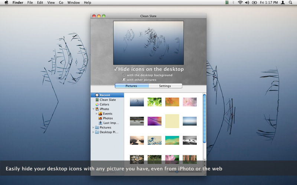Open the Bluetooth status icon
The width and height of the screenshot is (297, 185).
click(x=233, y=3)
